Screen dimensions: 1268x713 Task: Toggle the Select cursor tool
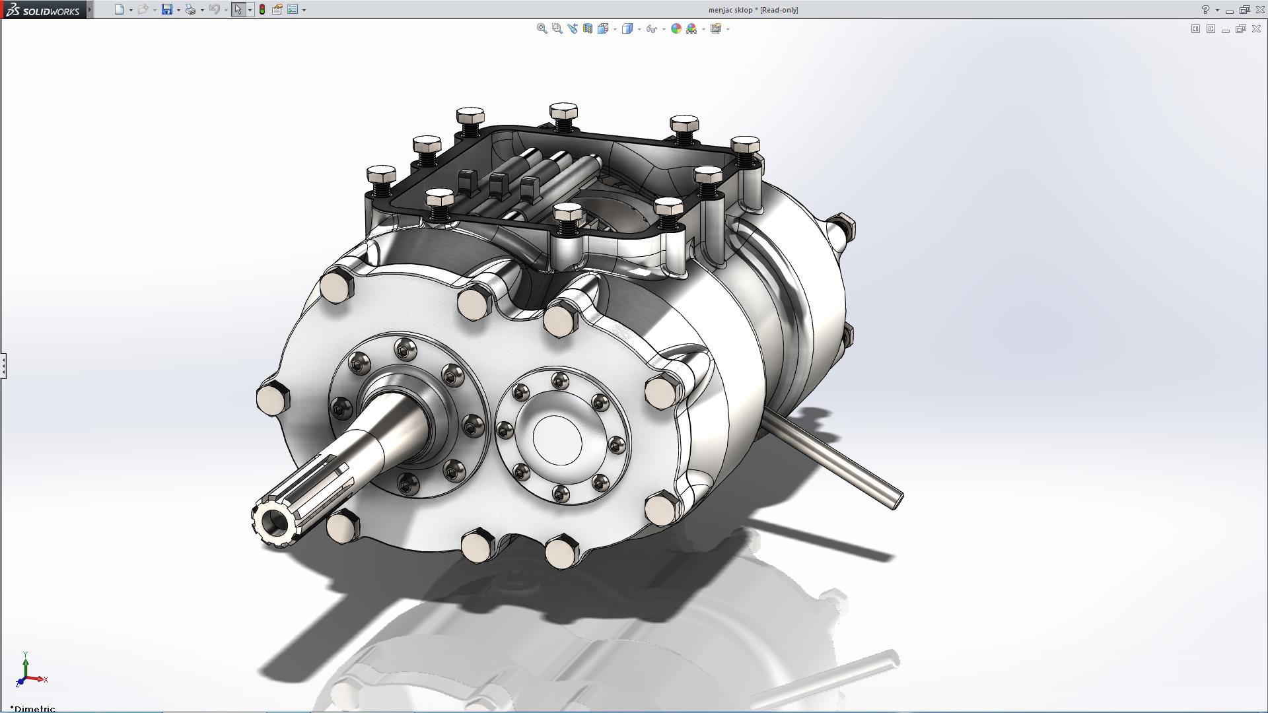click(x=238, y=9)
